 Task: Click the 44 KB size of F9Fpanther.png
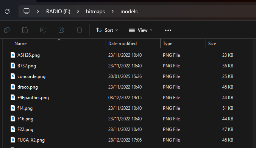[228, 98]
